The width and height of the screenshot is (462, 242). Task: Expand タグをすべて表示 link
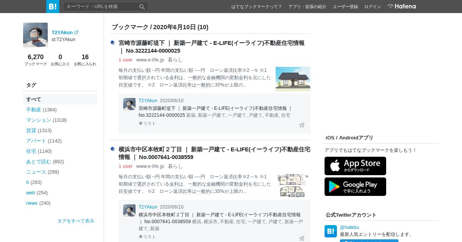(x=76, y=221)
